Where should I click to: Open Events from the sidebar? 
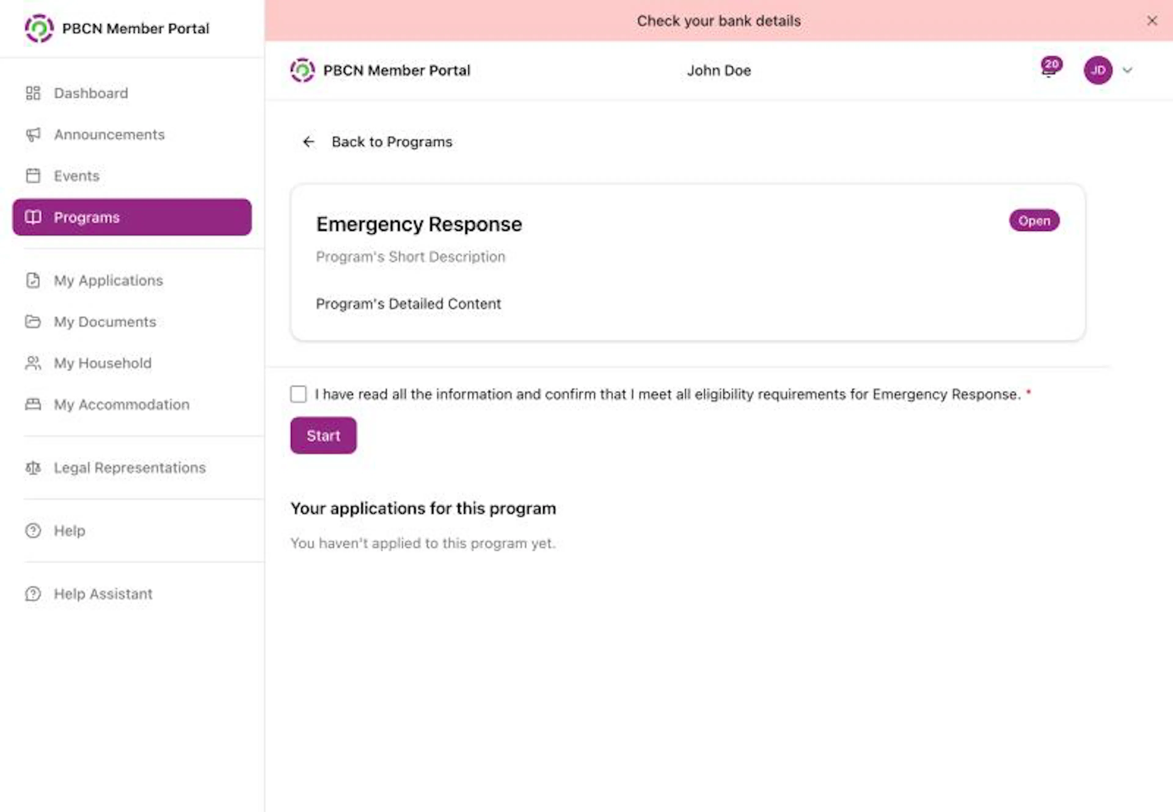(x=132, y=176)
